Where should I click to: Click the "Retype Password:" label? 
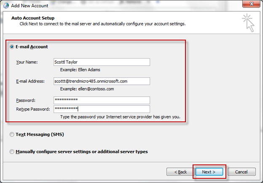(x=33, y=109)
